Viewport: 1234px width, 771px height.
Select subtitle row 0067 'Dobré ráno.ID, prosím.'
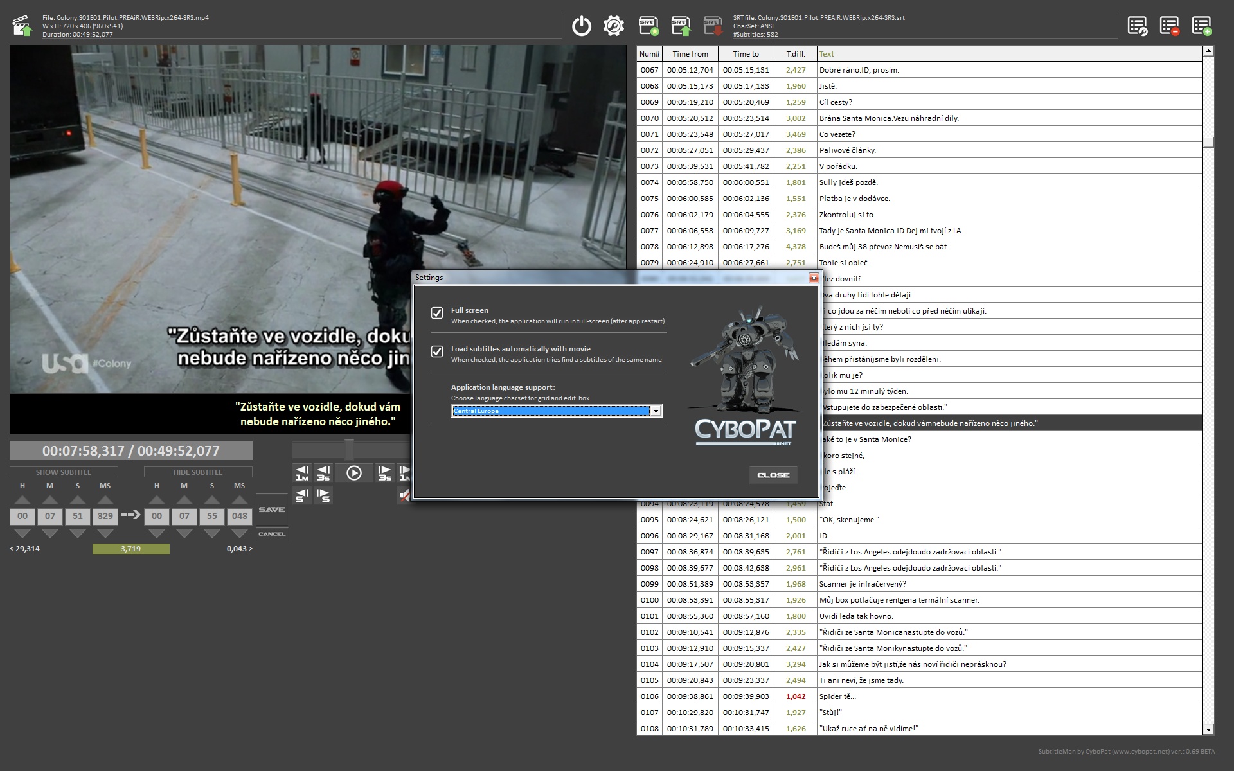[x=919, y=70]
